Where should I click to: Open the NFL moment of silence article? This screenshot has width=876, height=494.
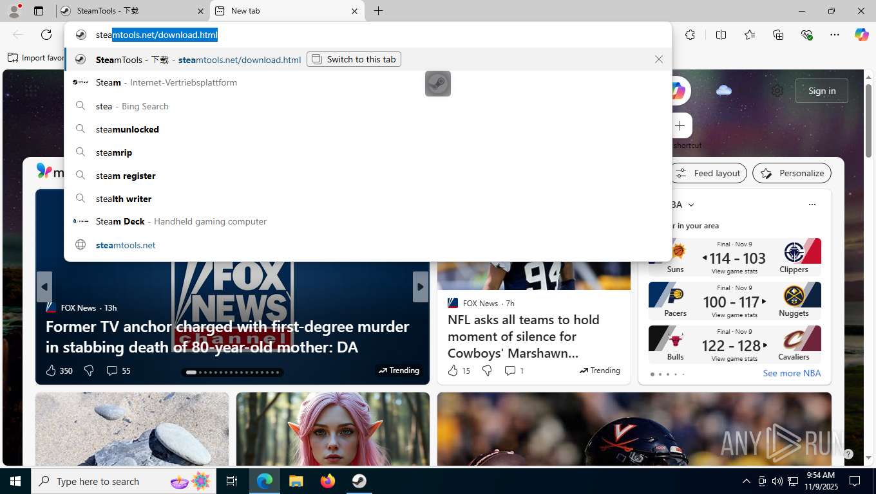(x=524, y=336)
